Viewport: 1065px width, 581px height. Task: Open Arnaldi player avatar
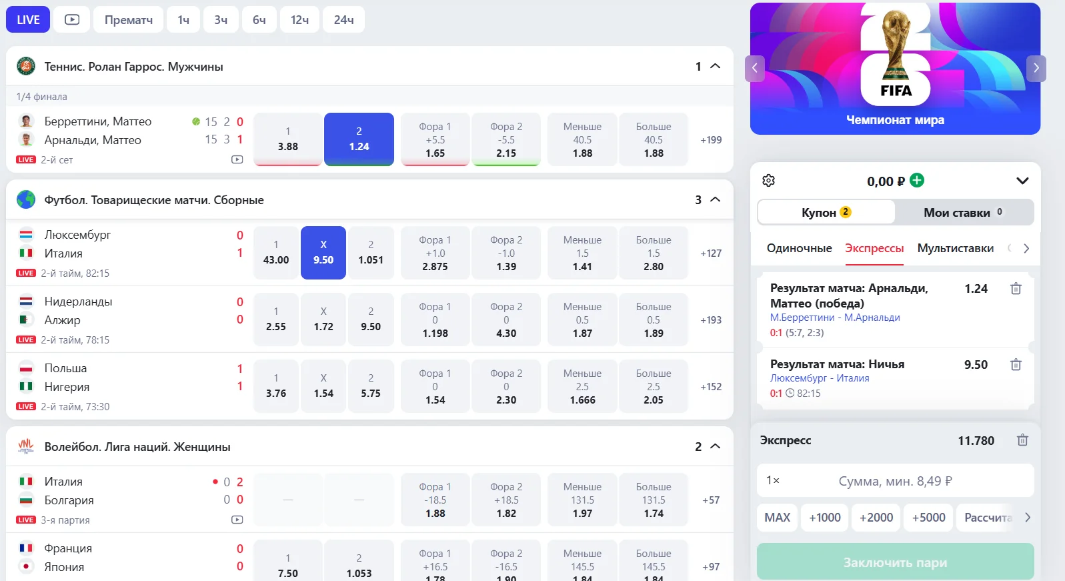(26, 139)
